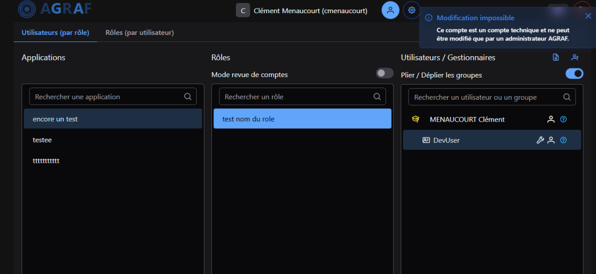Click the add user icon
The height and width of the screenshot is (274, 596).
point(575,58)
